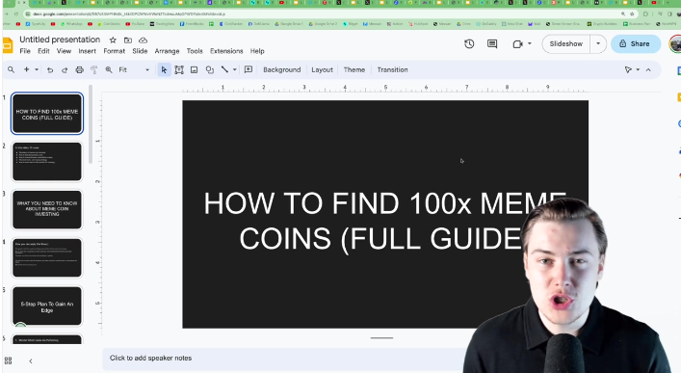This screenshot has height=373, width=681.
Task: Open the File menu
Action: click(x=25, y=51)
